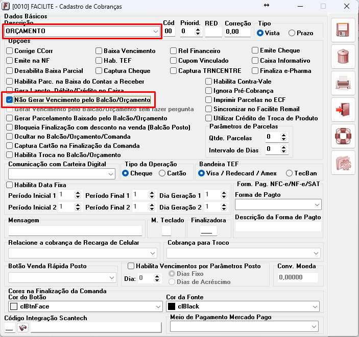Click the Qtde. Parcelas stepper
The image size is (359, 337).
tap(283, 137)
